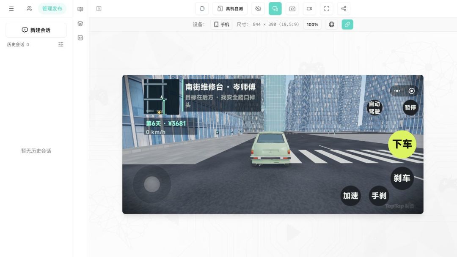Toggle 自动驾驶 autopilot button

[374, 108]
